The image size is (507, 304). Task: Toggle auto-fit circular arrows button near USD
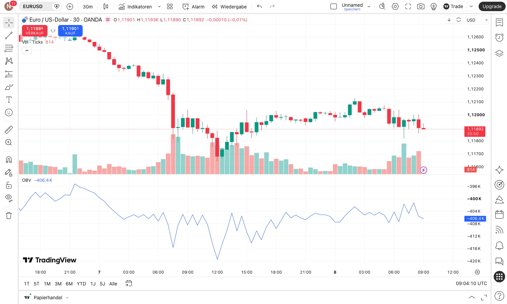coord(459,20)
